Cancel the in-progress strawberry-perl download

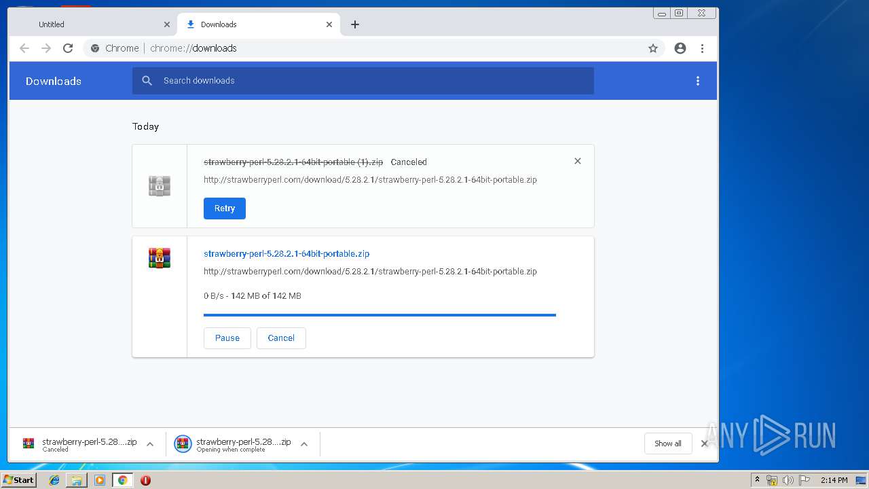point(281,338)
